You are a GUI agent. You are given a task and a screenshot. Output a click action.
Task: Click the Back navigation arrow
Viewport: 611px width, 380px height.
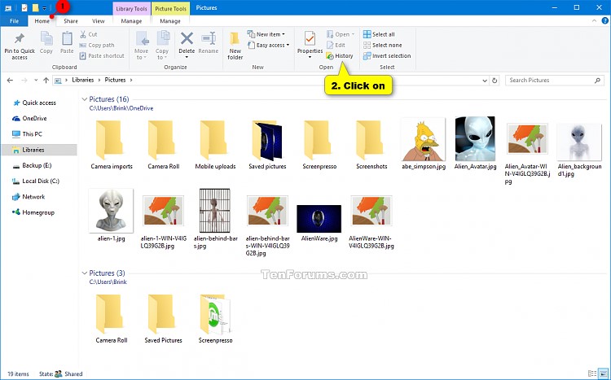click(10, 81)
